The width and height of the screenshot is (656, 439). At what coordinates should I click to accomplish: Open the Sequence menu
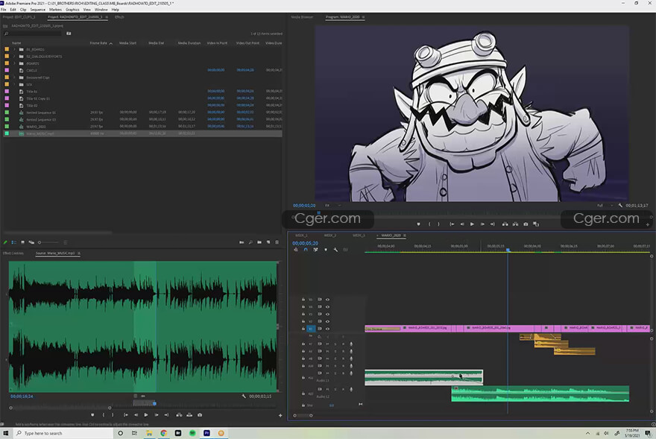[x=38, y=9]
